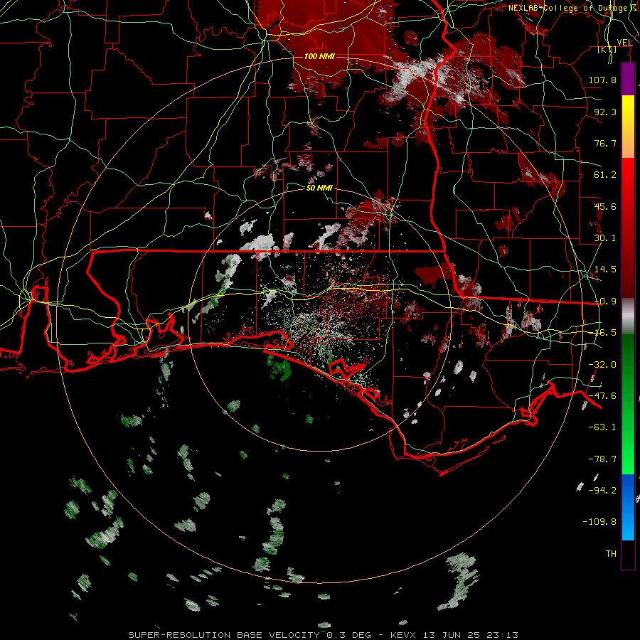
Task: Select the purple segment of the color bar
Action: (628, 79)
